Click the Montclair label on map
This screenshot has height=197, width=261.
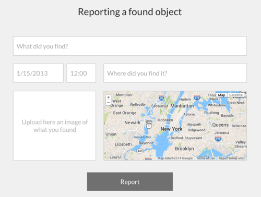124,95
